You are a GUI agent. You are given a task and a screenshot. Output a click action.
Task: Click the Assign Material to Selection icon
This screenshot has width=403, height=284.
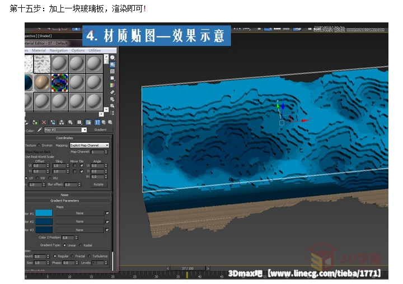click(35, 123)
